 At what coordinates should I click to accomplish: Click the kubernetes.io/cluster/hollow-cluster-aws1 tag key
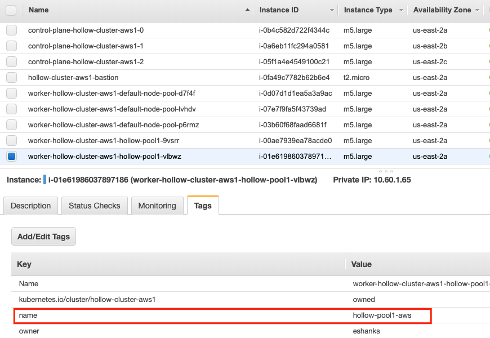pyautogui.click(x=87, y=300)
